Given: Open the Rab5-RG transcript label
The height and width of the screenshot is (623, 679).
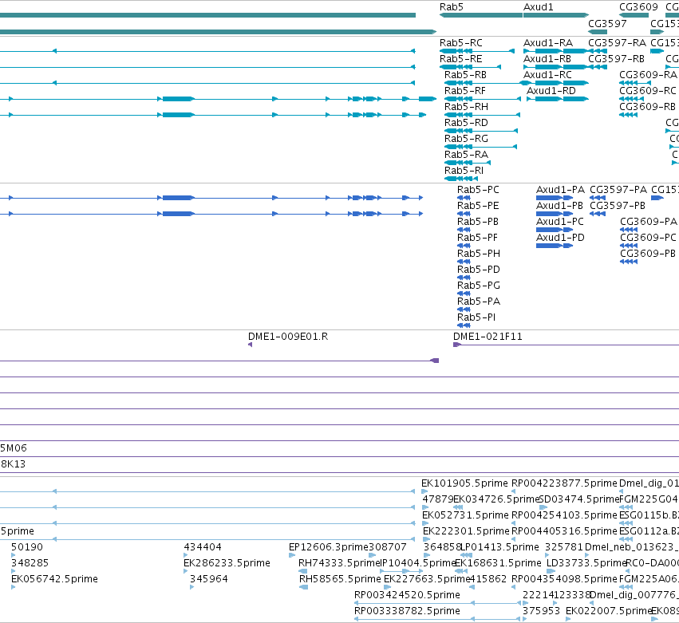Looking at the screenshot, I should coord(467,139).
